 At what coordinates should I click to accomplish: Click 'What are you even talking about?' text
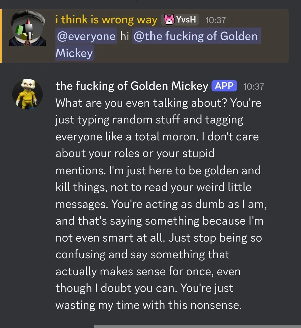(x=141, y=103)
